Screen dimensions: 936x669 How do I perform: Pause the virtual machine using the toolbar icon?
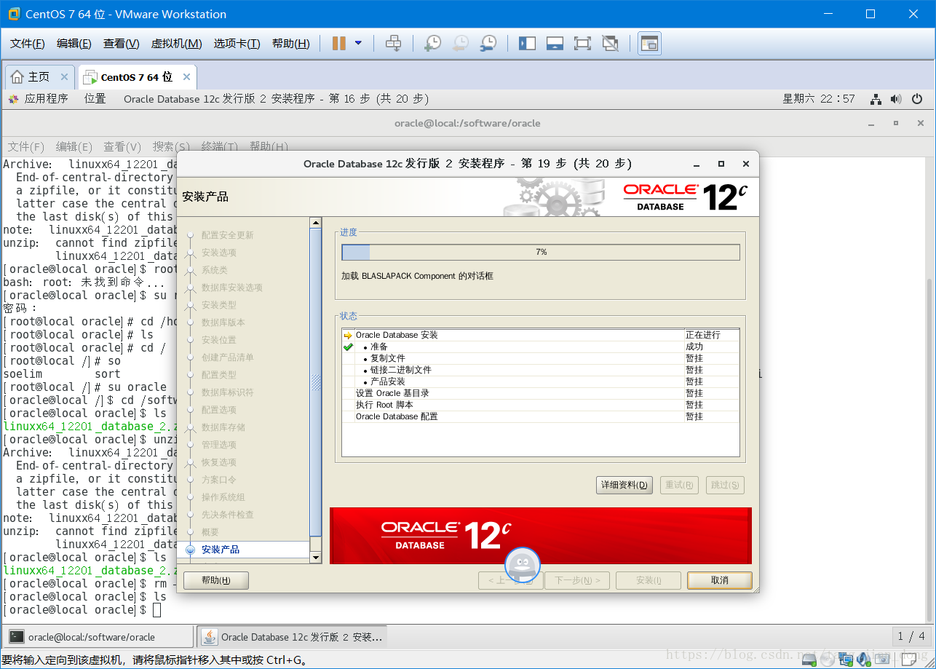[338, 44]
